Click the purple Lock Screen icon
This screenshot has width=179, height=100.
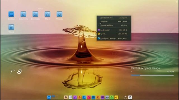click(x=99, y=30)
